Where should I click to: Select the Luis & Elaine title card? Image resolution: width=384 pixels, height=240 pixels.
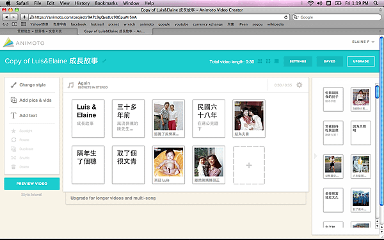tap(88, 118)
